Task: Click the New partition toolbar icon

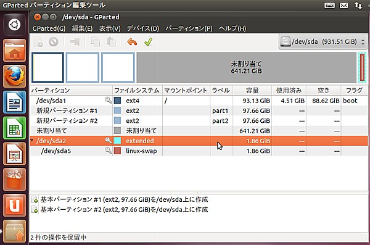Action: 38,42
